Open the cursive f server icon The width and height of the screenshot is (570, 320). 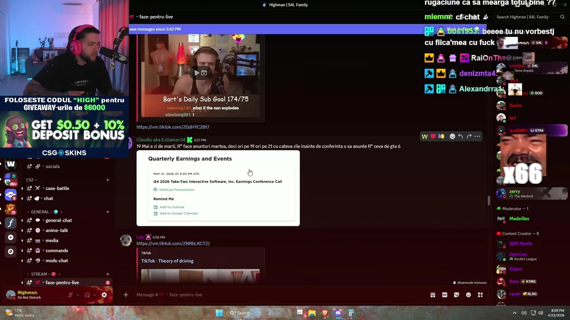pyautogui.click(x=11, y=223)
